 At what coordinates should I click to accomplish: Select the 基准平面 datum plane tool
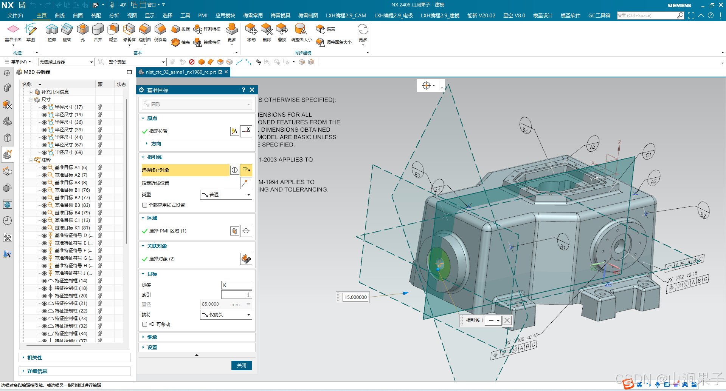click(13, 32)
